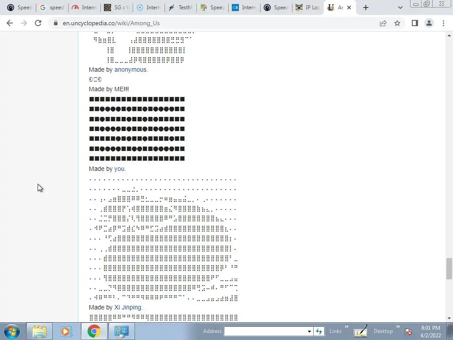Launch Windows Media Player from taskbar

(66, 331)
